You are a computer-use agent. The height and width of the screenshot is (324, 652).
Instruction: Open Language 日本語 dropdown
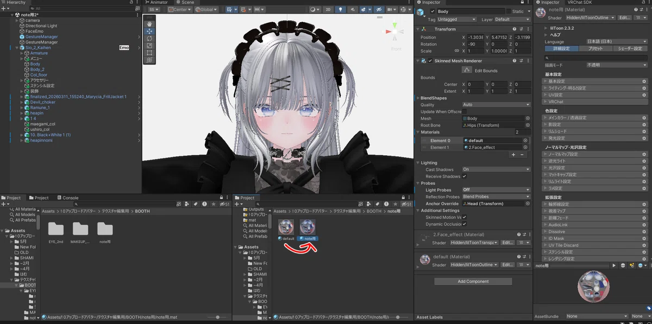point(617,42)
